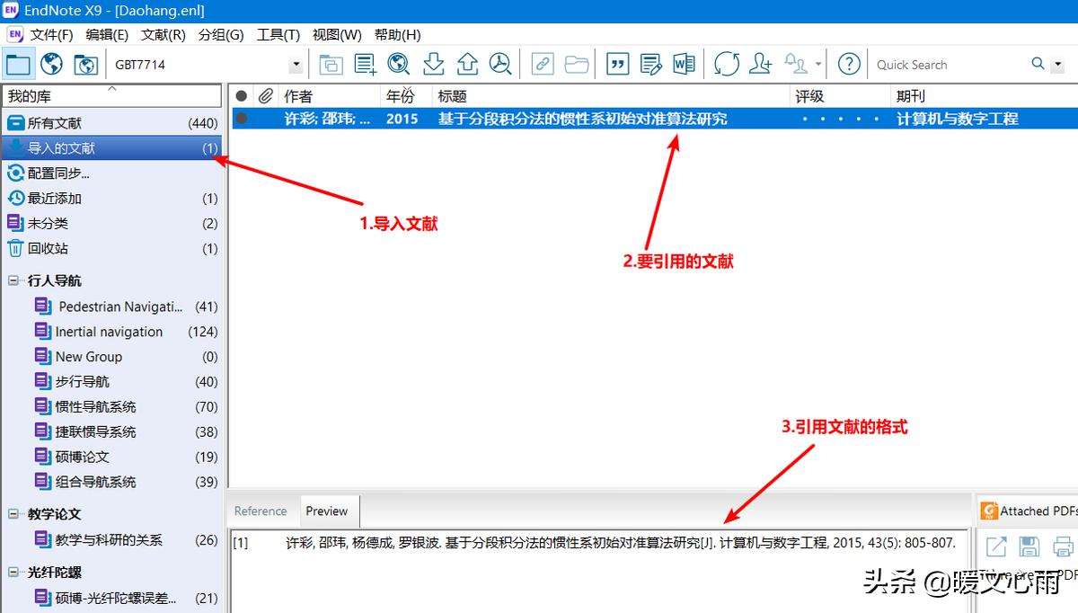Screen dimensions: 1078x613
Task: Save the attached PDF
Action: pos(1029,546)
